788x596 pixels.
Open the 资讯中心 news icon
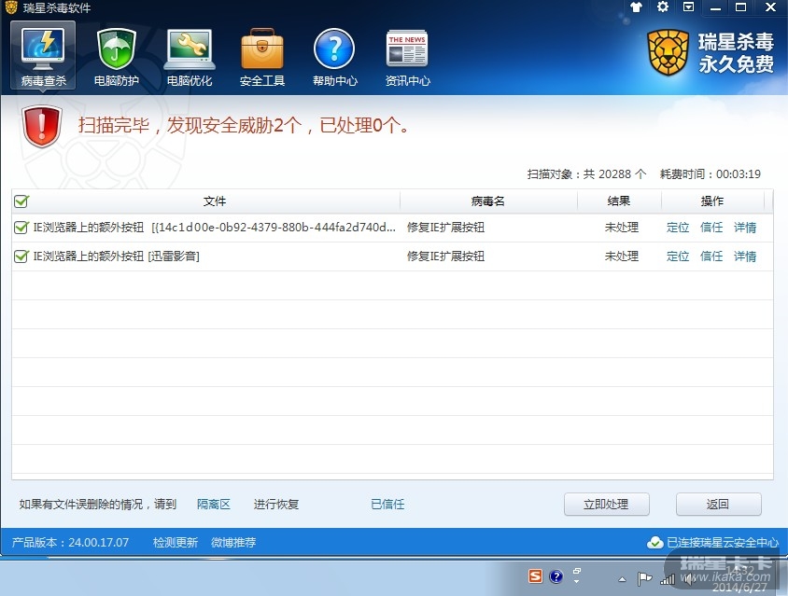tap(407, 56)
